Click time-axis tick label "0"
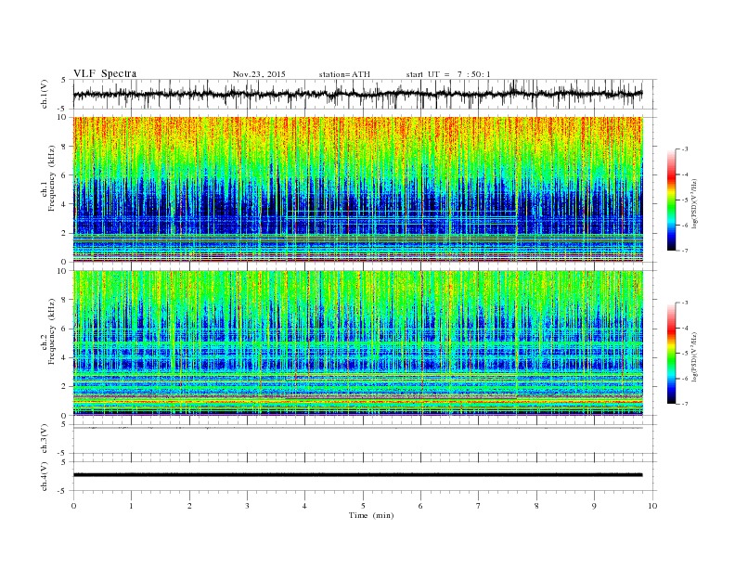 pyautogui.click(x=73, y=506)
